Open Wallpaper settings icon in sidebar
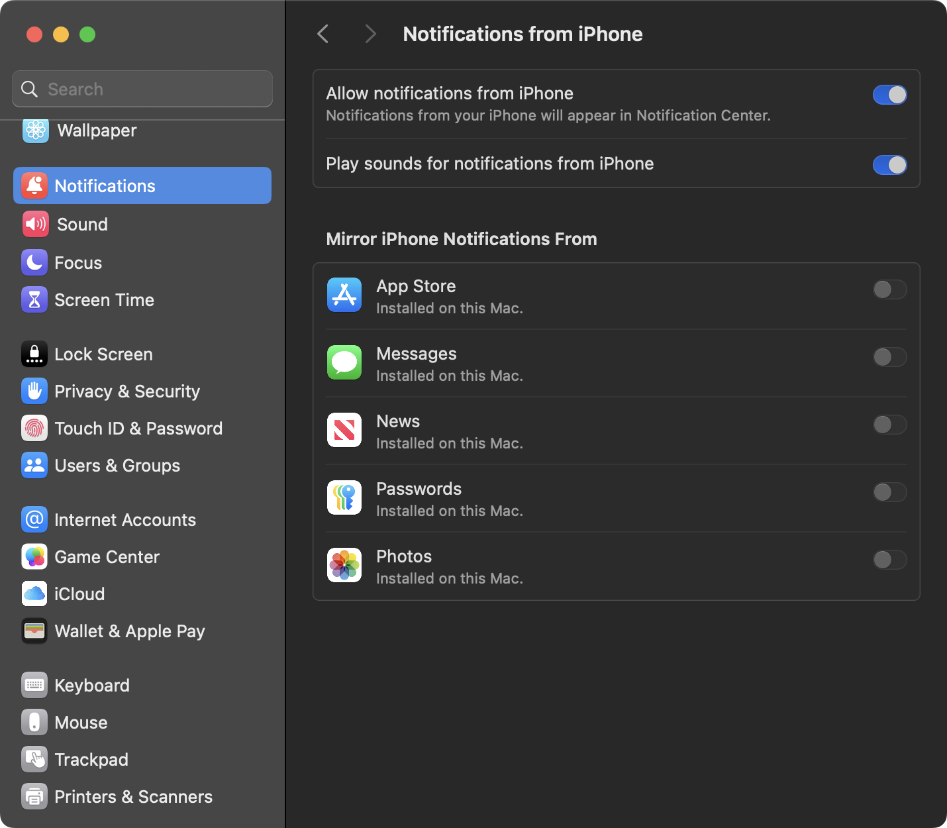947x828 pixels. [35, 130]
